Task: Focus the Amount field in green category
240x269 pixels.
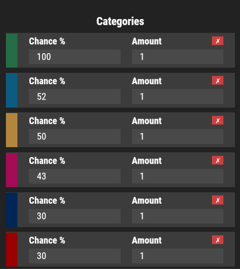Action: click(x=178, y=57)
